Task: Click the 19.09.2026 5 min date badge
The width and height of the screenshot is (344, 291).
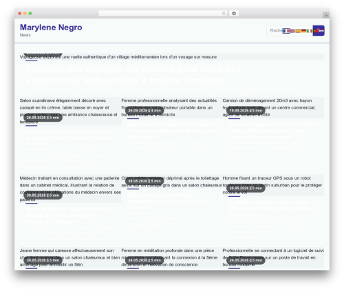Action: (x=246, y=111)
